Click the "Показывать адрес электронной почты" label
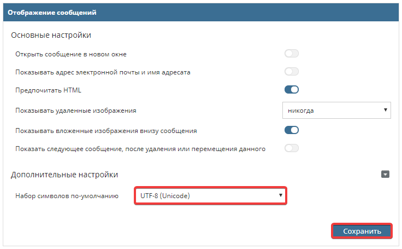The height and width of the screenshot is (249, 402). [x=103, y=72]
